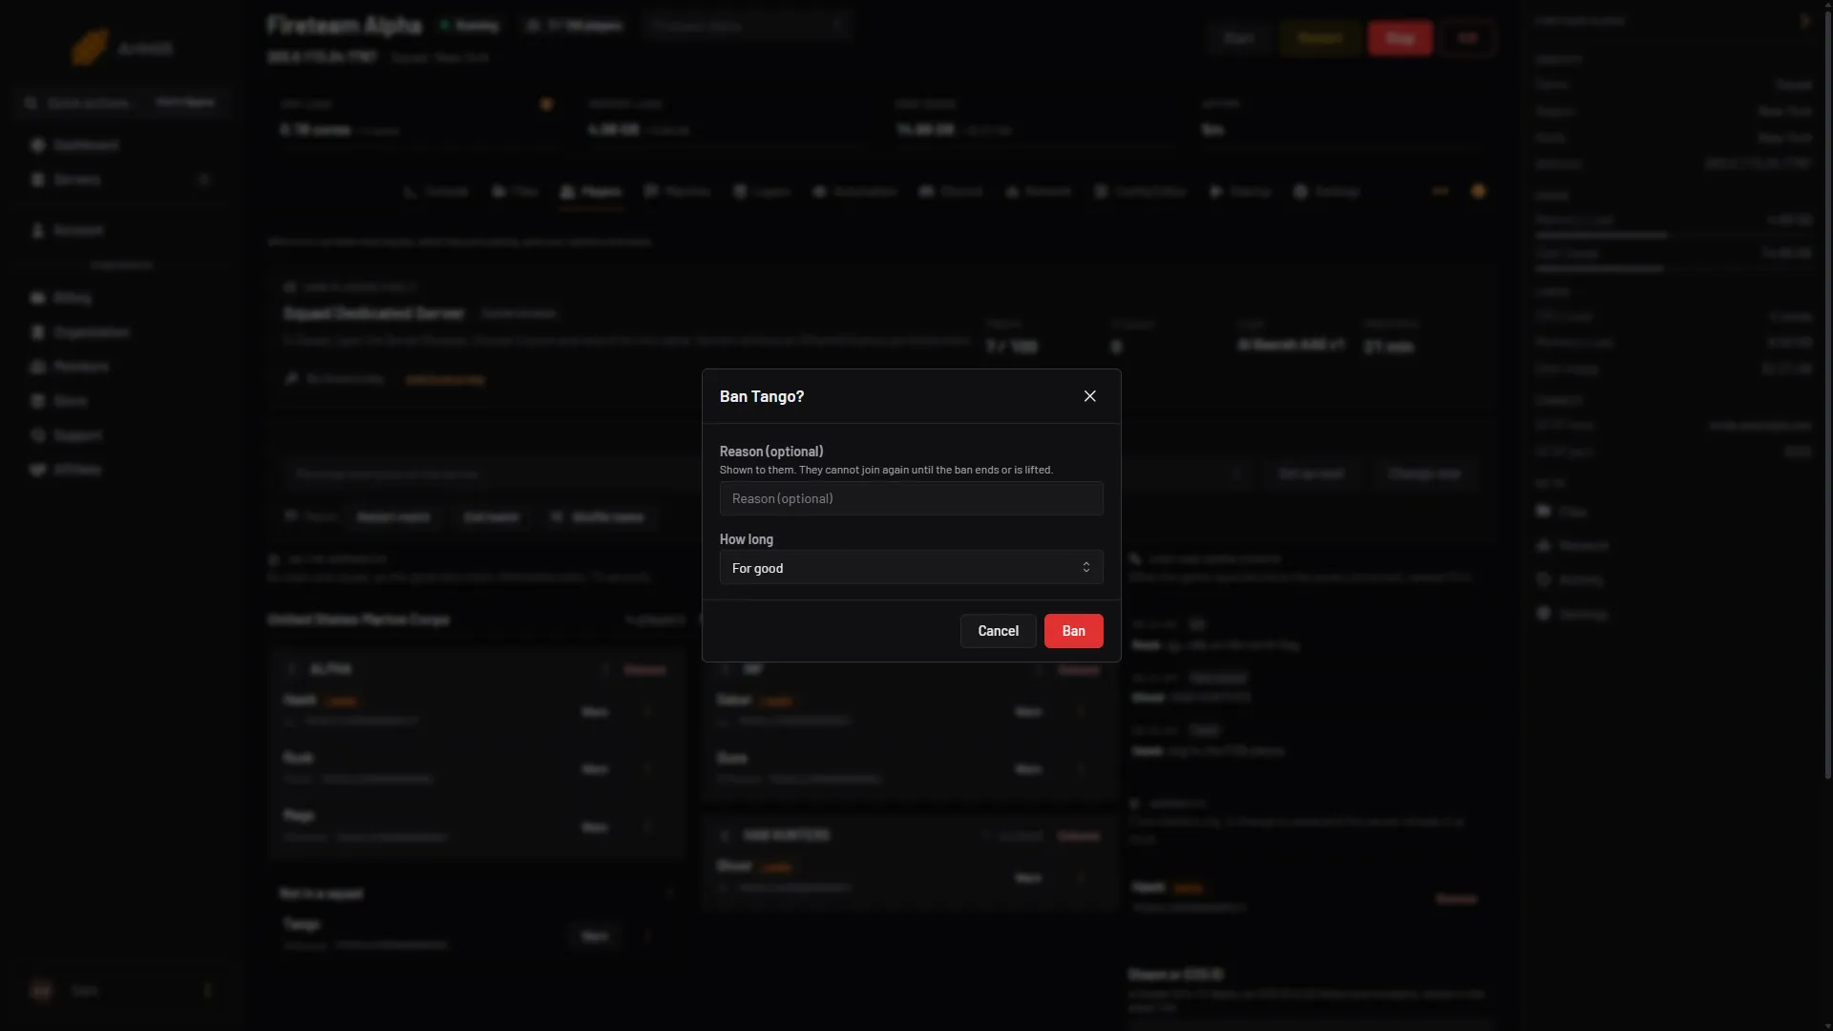Focus the Reason (optional) input field
This screenshot has width=1833, height=1031.
[911, 498]
